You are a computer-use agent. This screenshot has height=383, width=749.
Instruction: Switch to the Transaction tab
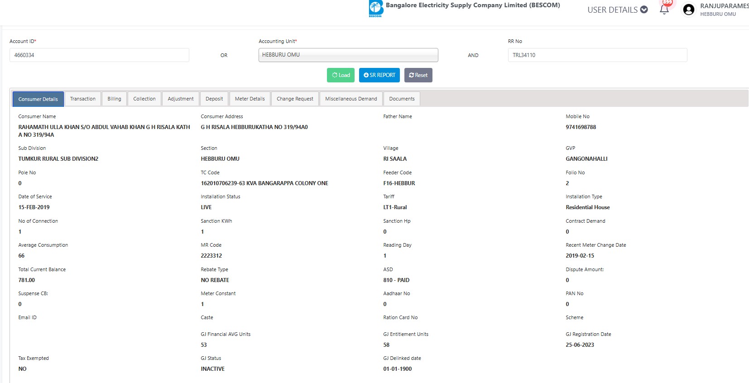[x=83, y=99]
